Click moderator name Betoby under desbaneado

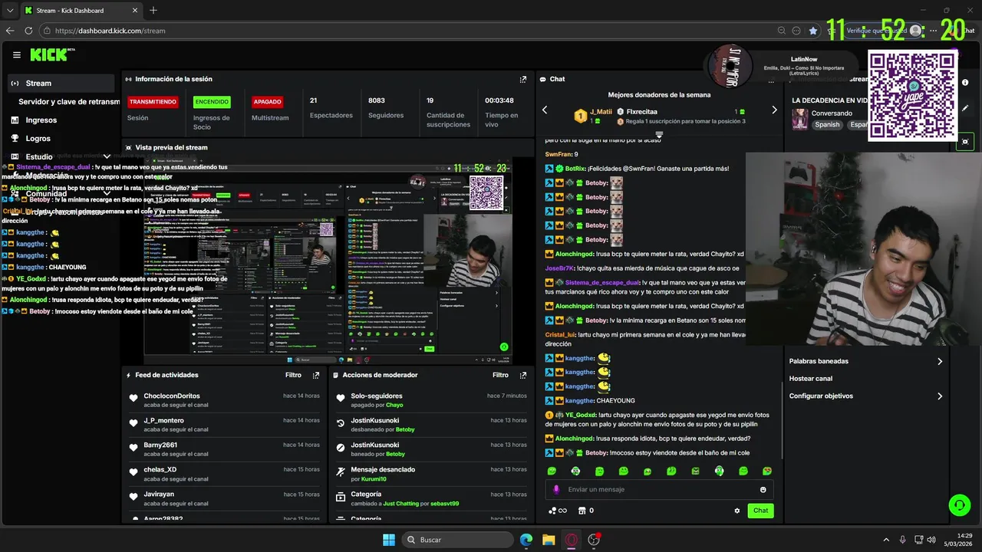pos(405,429)
